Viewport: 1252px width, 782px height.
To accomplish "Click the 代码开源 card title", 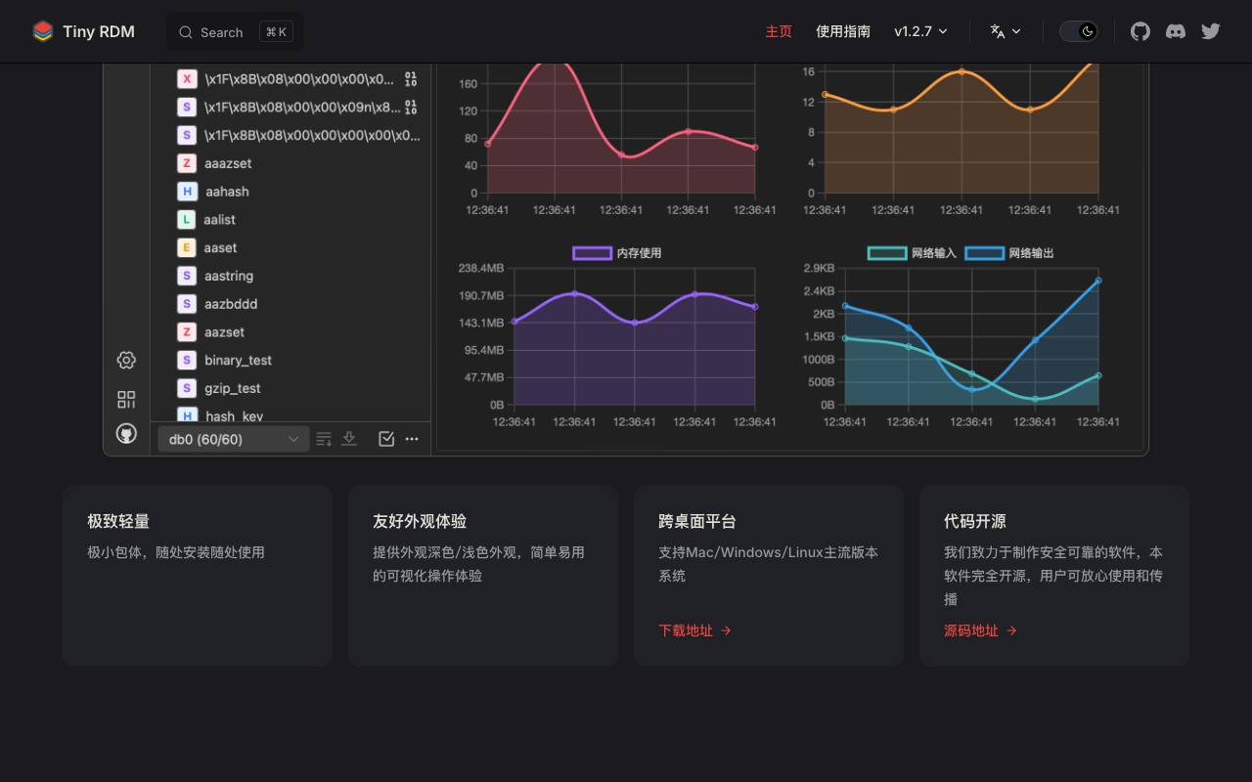I will point(975,522).
